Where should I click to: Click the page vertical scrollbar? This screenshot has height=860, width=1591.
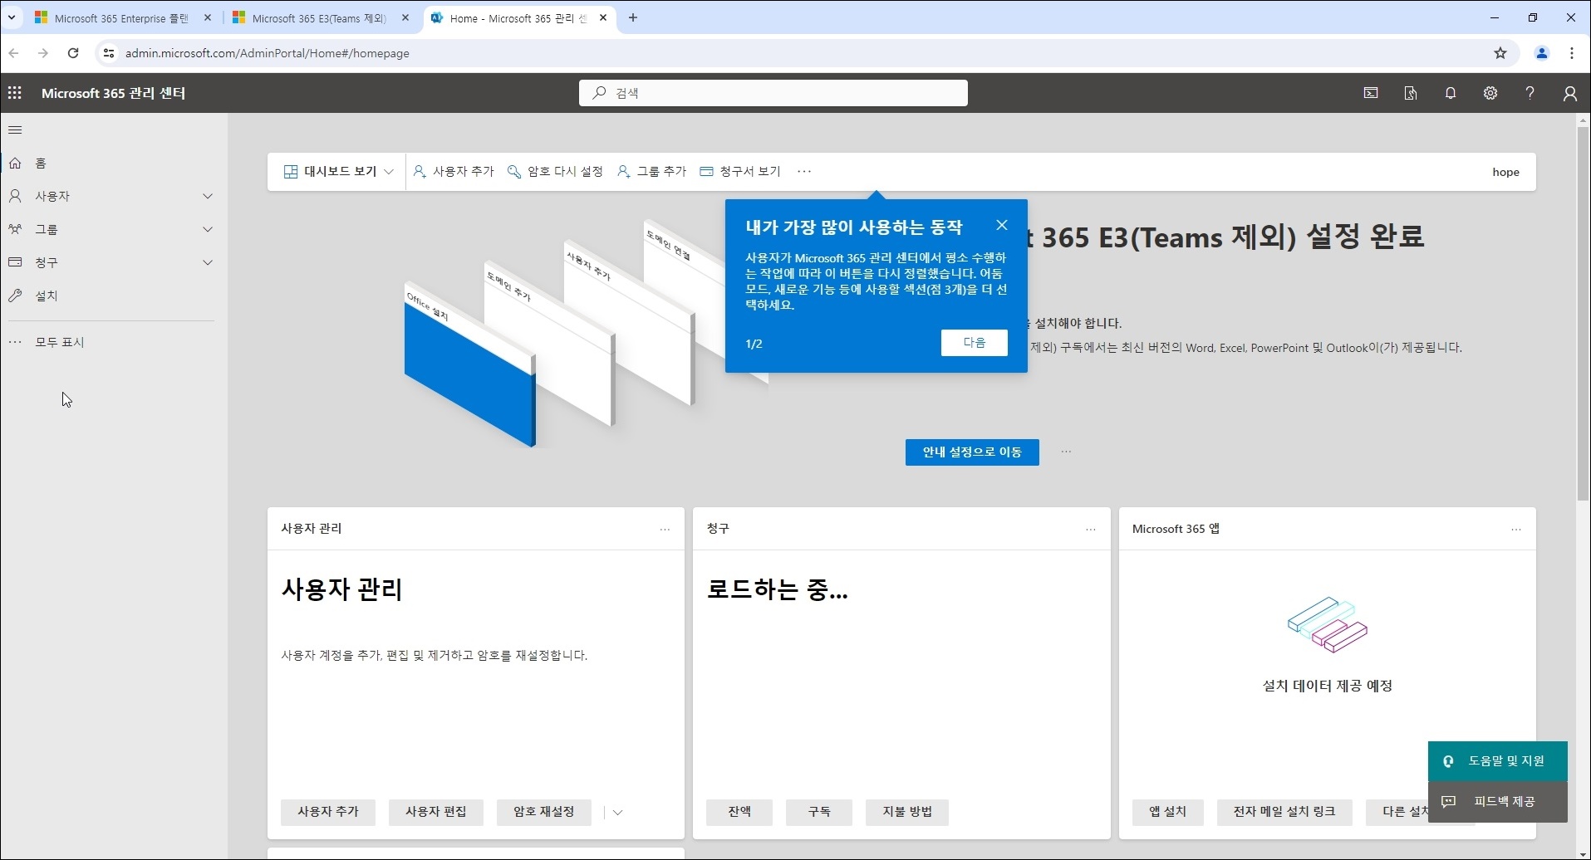[1583, 314]
